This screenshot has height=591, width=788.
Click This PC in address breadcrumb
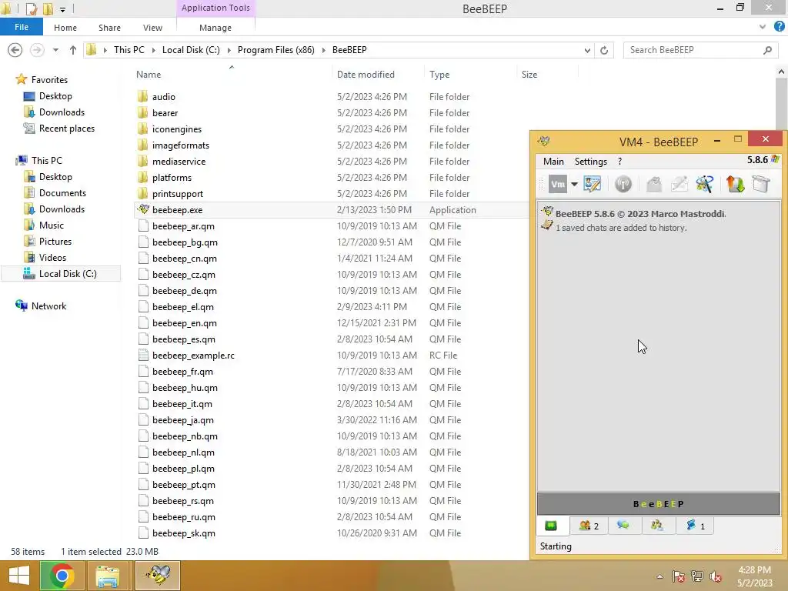tap(129, 50)
